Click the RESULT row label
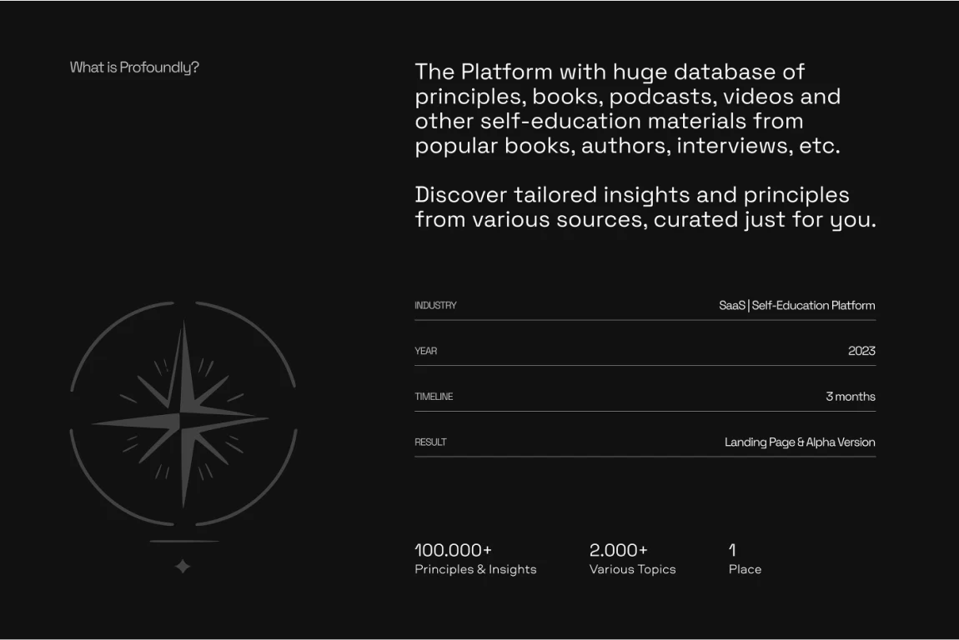This screenshot has width=959, height=640. pyautogui.click(x=431, y=442)
